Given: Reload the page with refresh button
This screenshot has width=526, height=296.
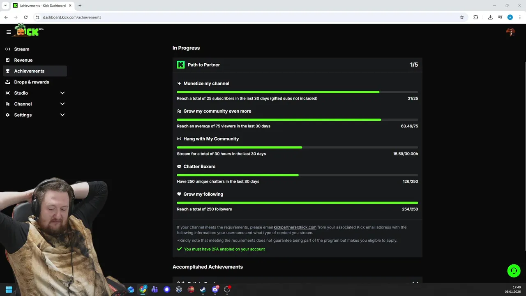Looking at the screenshot, I should click(x=26, y=17).
